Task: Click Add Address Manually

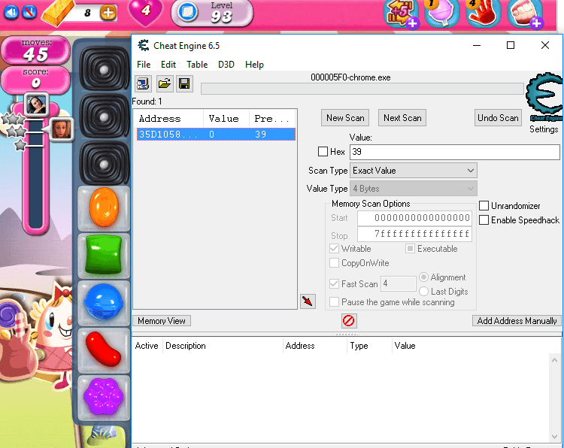Action: click(517, 321)
